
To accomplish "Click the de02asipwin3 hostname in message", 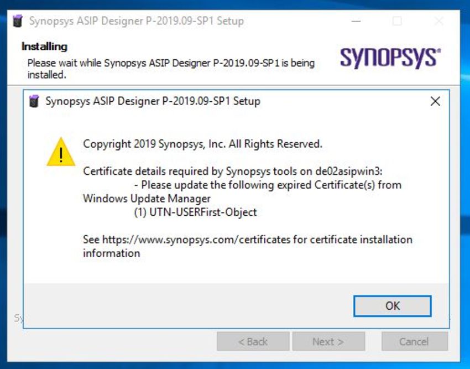I will [x=352, y=171].
